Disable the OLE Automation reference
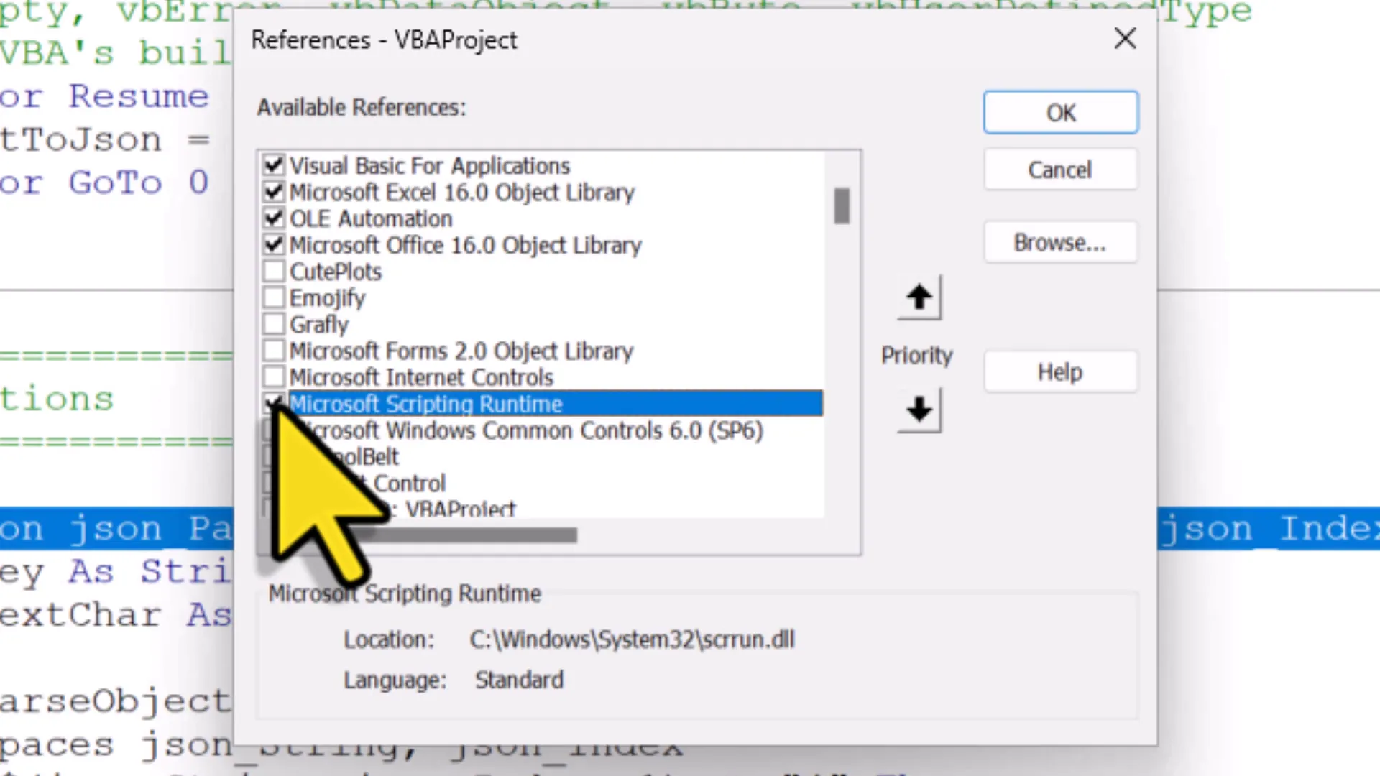The width and height of the screenshot is (1380, 776). tap(274, 218)
